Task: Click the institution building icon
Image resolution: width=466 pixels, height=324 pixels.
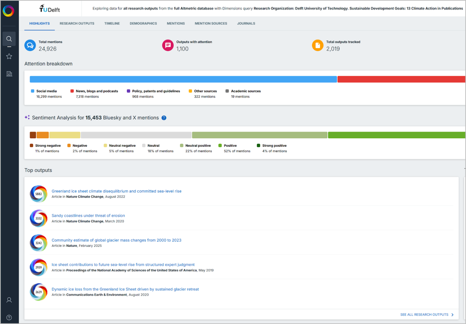Action: [x=9, y=74]
